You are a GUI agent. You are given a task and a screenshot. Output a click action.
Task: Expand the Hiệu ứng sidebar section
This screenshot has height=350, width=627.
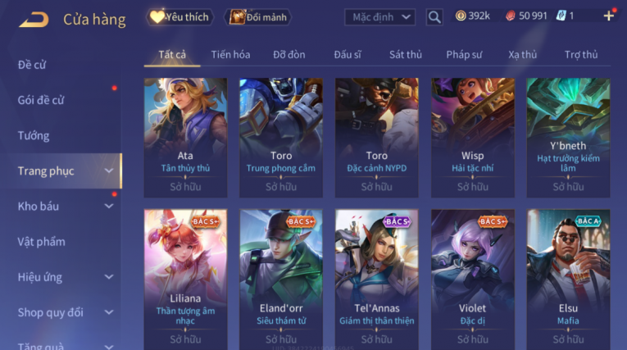109,277
